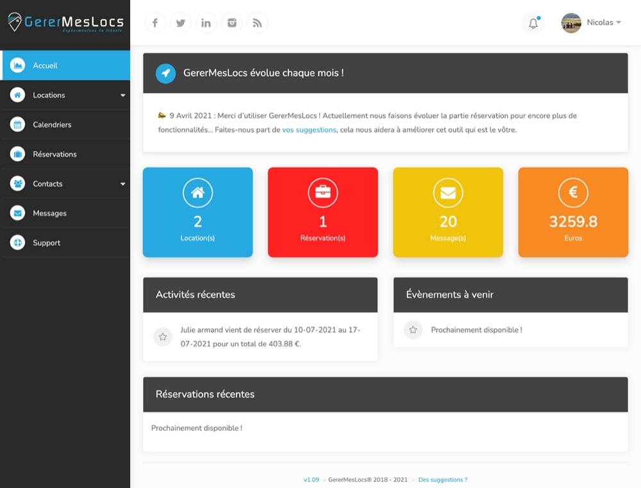This screenshot has width=641, height=488.
Task: Click the RSS feed icon
Action: (257, 23)
